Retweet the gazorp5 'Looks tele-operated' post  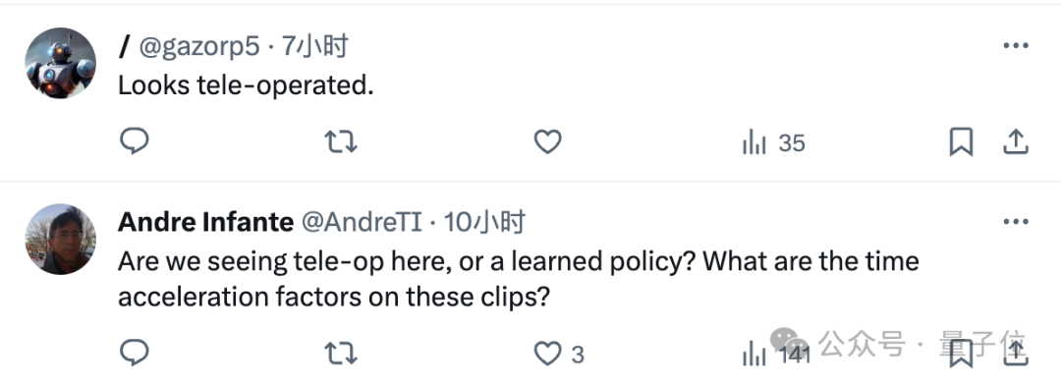(340, 142)
